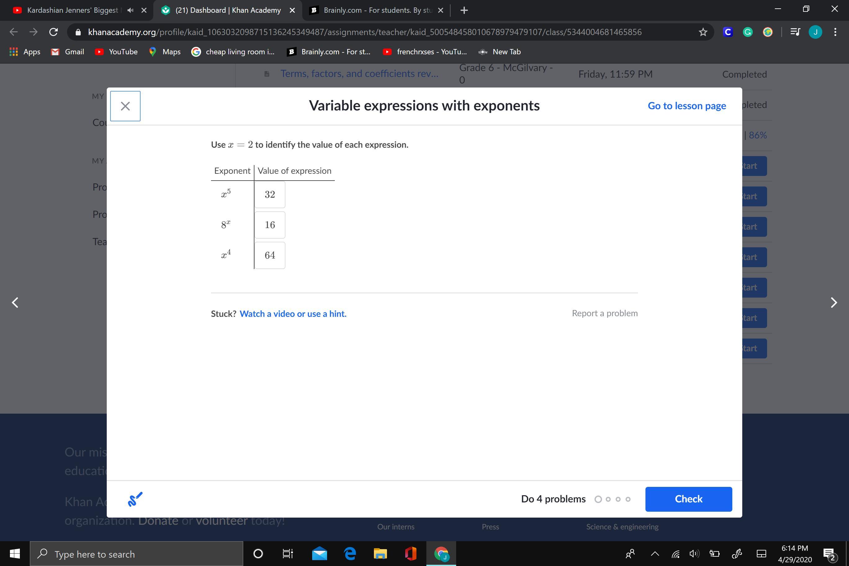This screenshot has width=849, height=566.
Task: Bookmark this page with the star icon
Action: point(703,32)
